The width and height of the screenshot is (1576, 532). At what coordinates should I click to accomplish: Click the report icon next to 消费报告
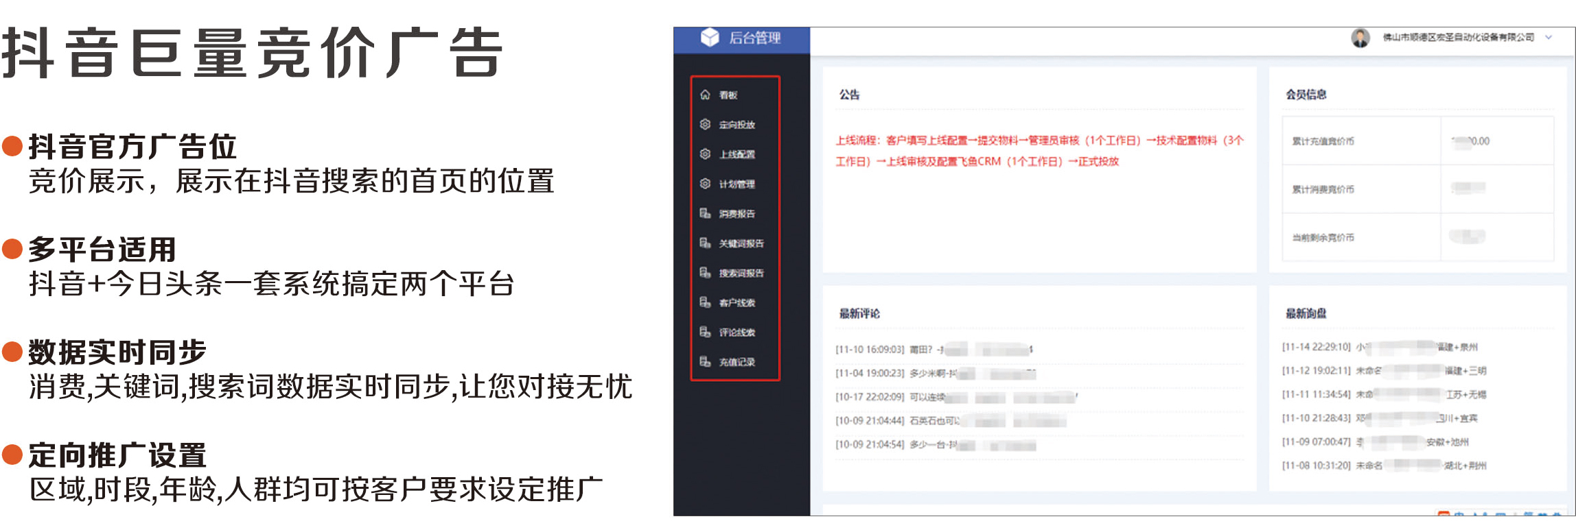[x=705, y=213]
